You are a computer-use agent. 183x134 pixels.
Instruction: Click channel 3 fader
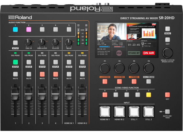pyautogui.click(x=42, y=94)
